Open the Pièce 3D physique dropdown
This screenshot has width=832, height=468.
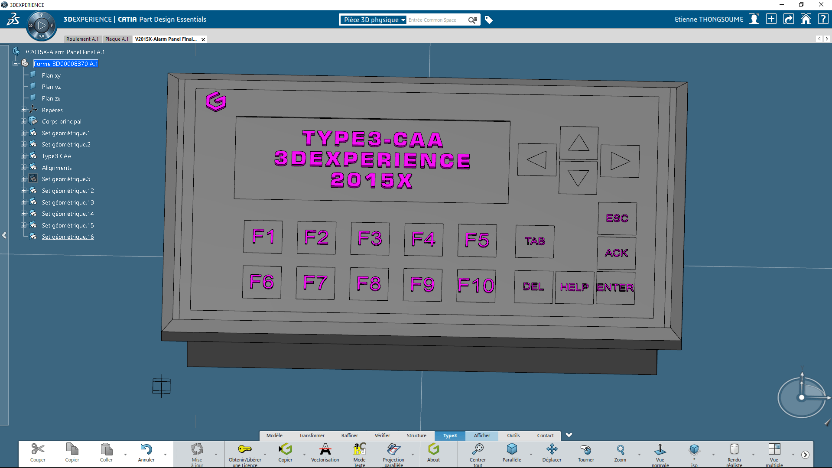click(x=373, y=20)
